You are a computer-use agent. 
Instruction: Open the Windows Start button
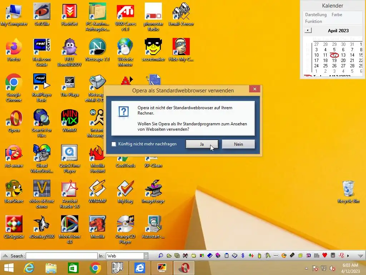pyautogui.click(x=9, y=268)
